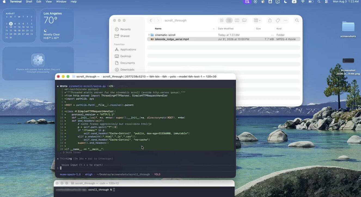The image size is (361, 197).
Task: Open the Help menu
Action: click(x=74, y=2)
